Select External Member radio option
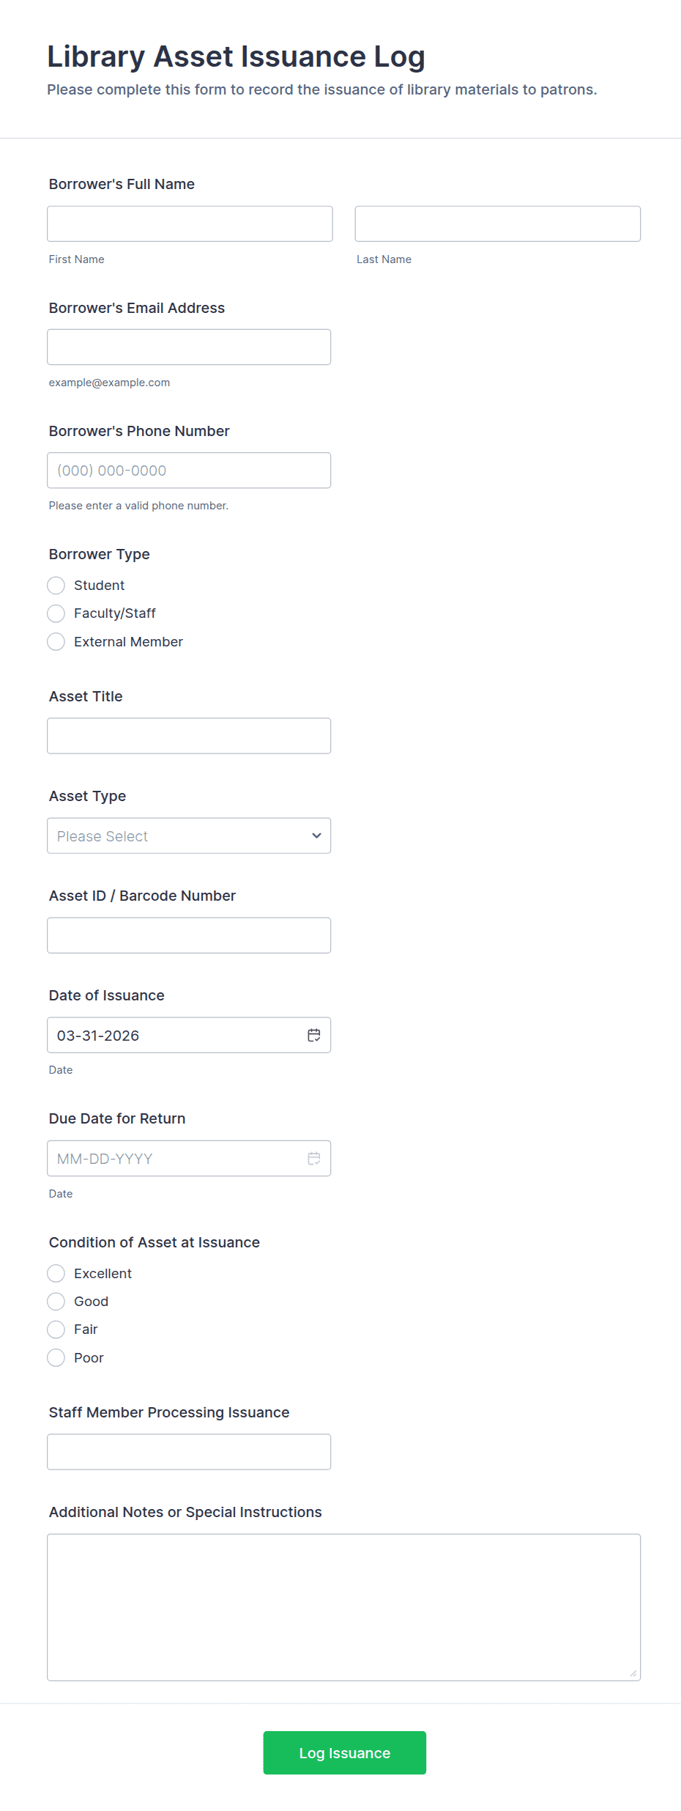This screenshot has width=681, height=1811. 56,641
